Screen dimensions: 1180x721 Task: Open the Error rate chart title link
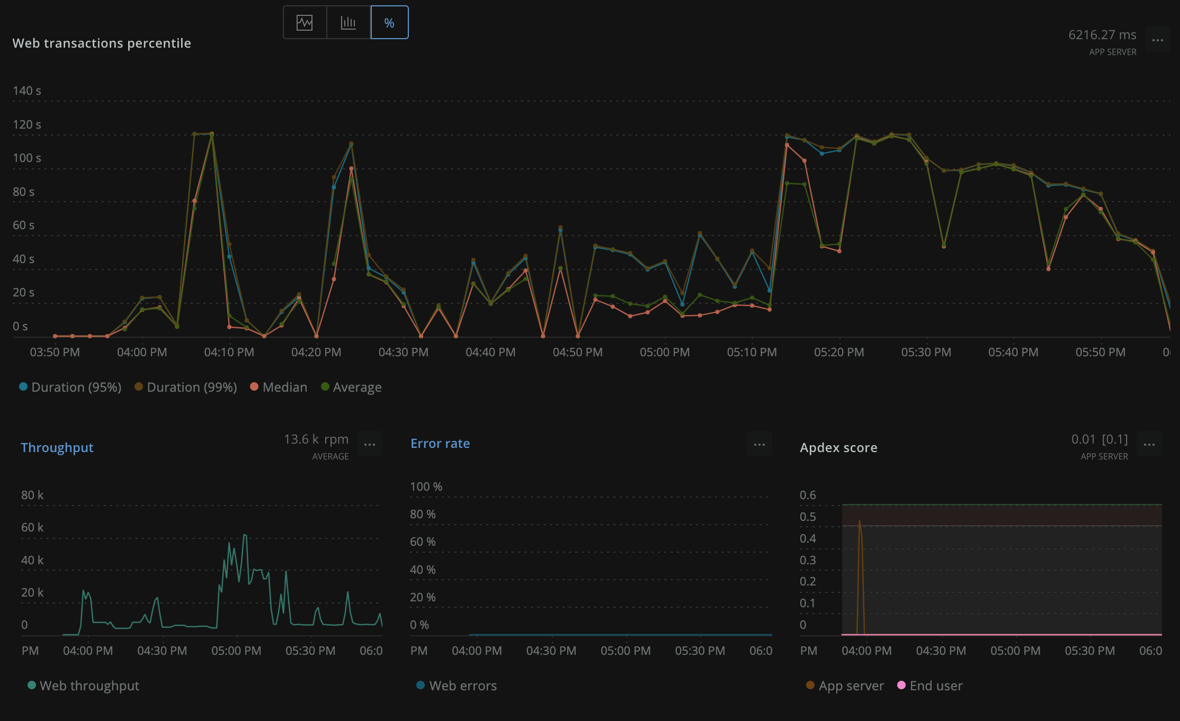pos(440,443)
